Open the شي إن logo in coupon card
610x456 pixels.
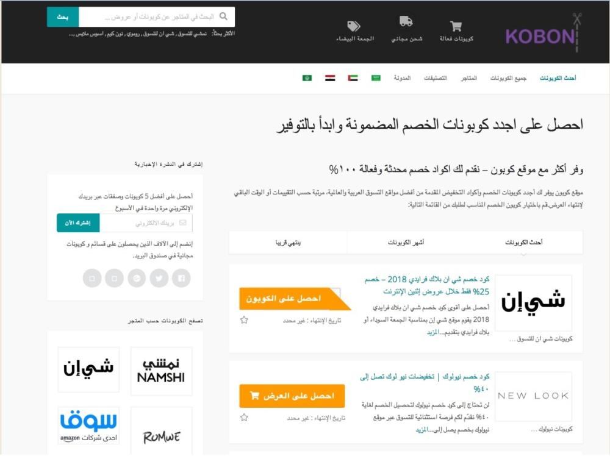click(533, 303)
